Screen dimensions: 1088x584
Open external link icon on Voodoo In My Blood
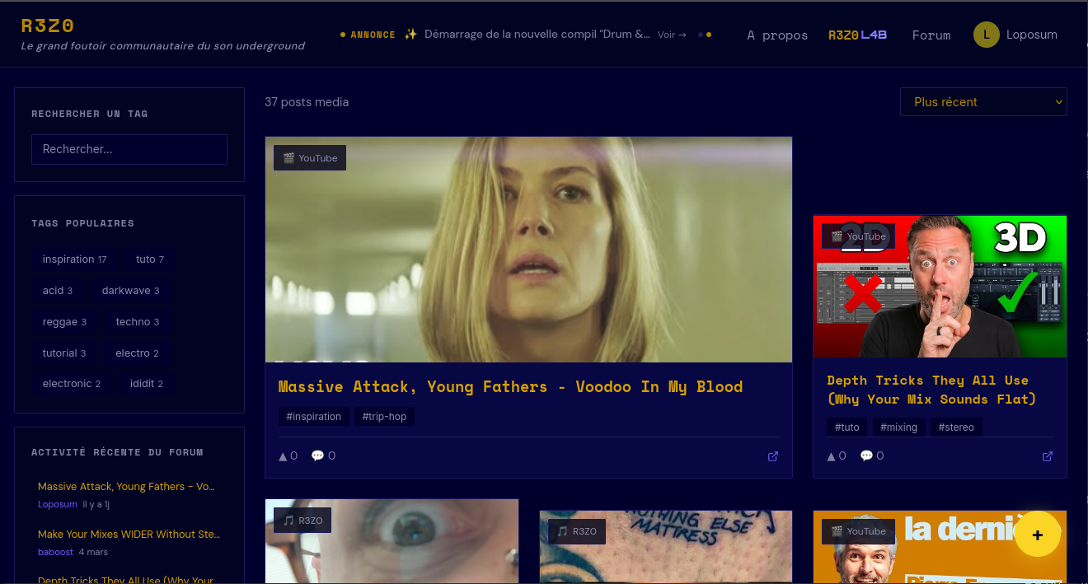coord(773,456)
